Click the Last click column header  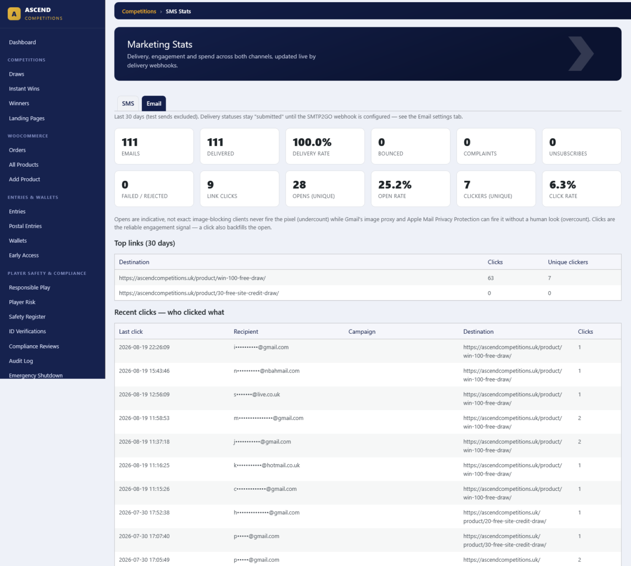click(x=131, y=332)
